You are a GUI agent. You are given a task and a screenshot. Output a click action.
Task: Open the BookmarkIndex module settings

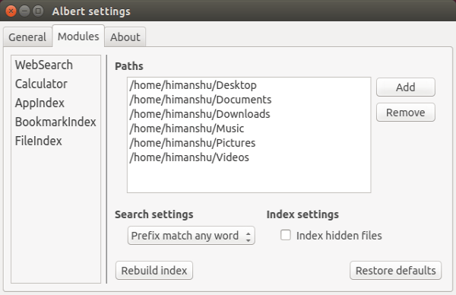55,122
